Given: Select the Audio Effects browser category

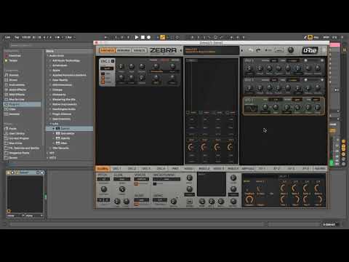Looking at the screenshot, I should (x=17, y=90).
